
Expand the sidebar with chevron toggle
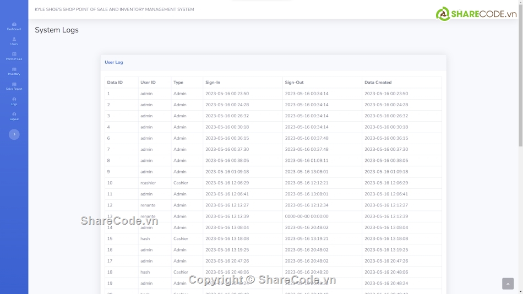[14, 134]
